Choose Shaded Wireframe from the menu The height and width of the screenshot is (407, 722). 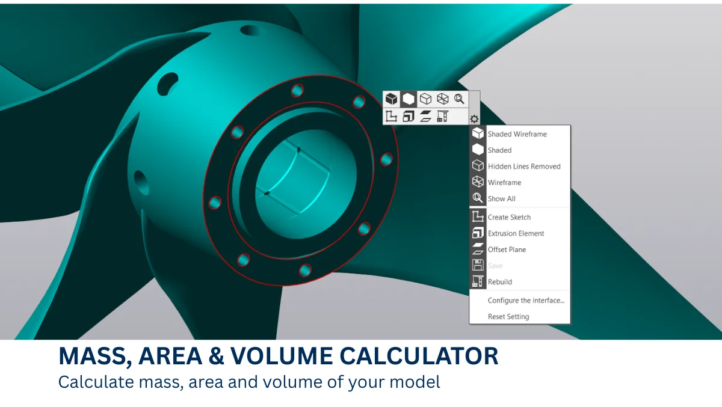pos(519,134)
